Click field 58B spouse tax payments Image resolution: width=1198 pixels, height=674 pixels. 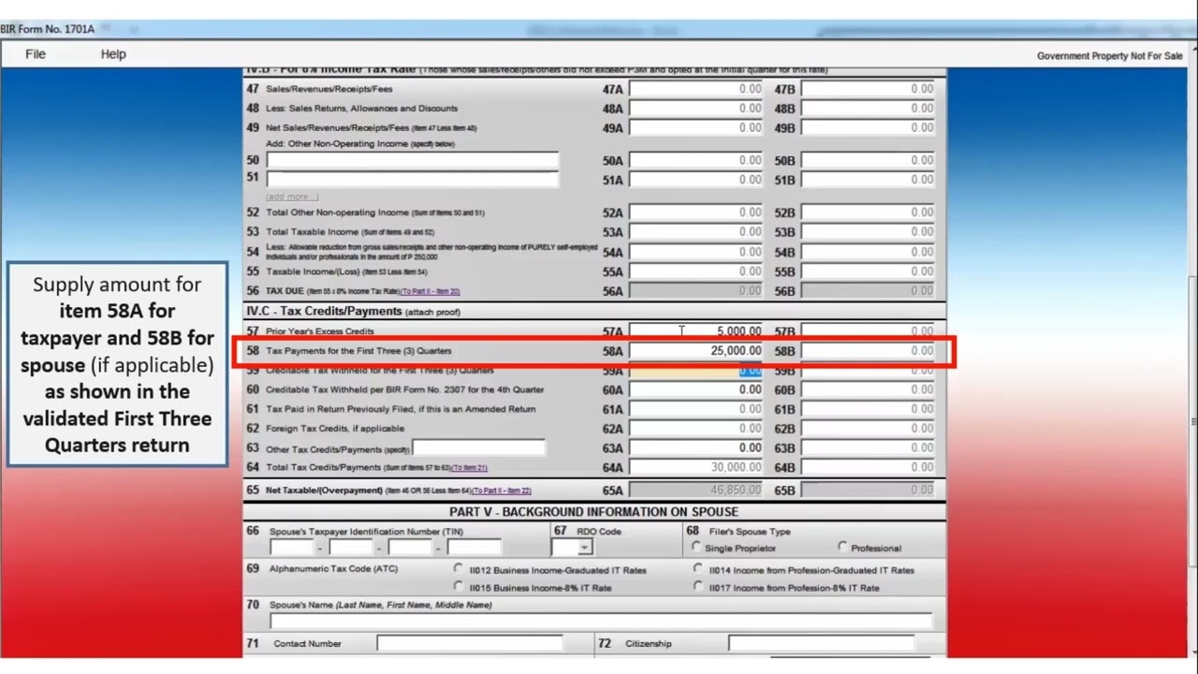coord(869,351)
